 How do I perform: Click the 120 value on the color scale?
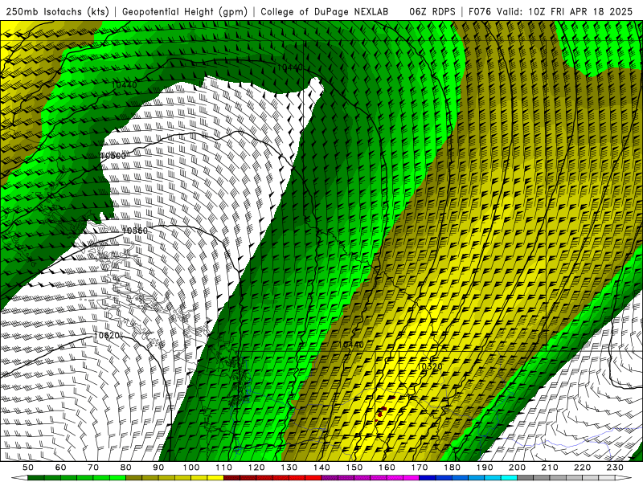[256, 468]
